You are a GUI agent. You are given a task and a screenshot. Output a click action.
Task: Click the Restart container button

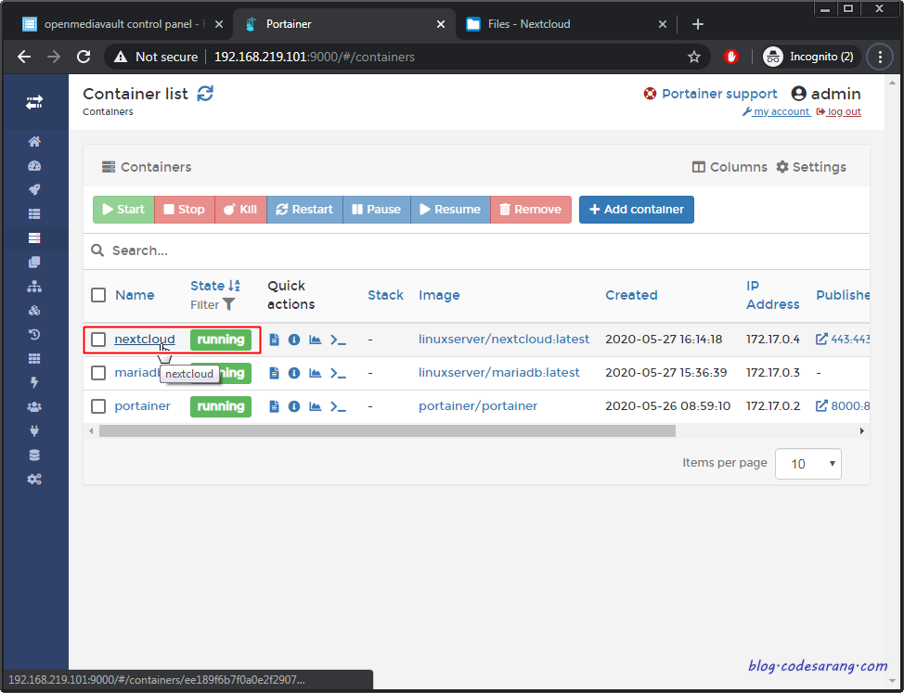click(x=304, y=210)
